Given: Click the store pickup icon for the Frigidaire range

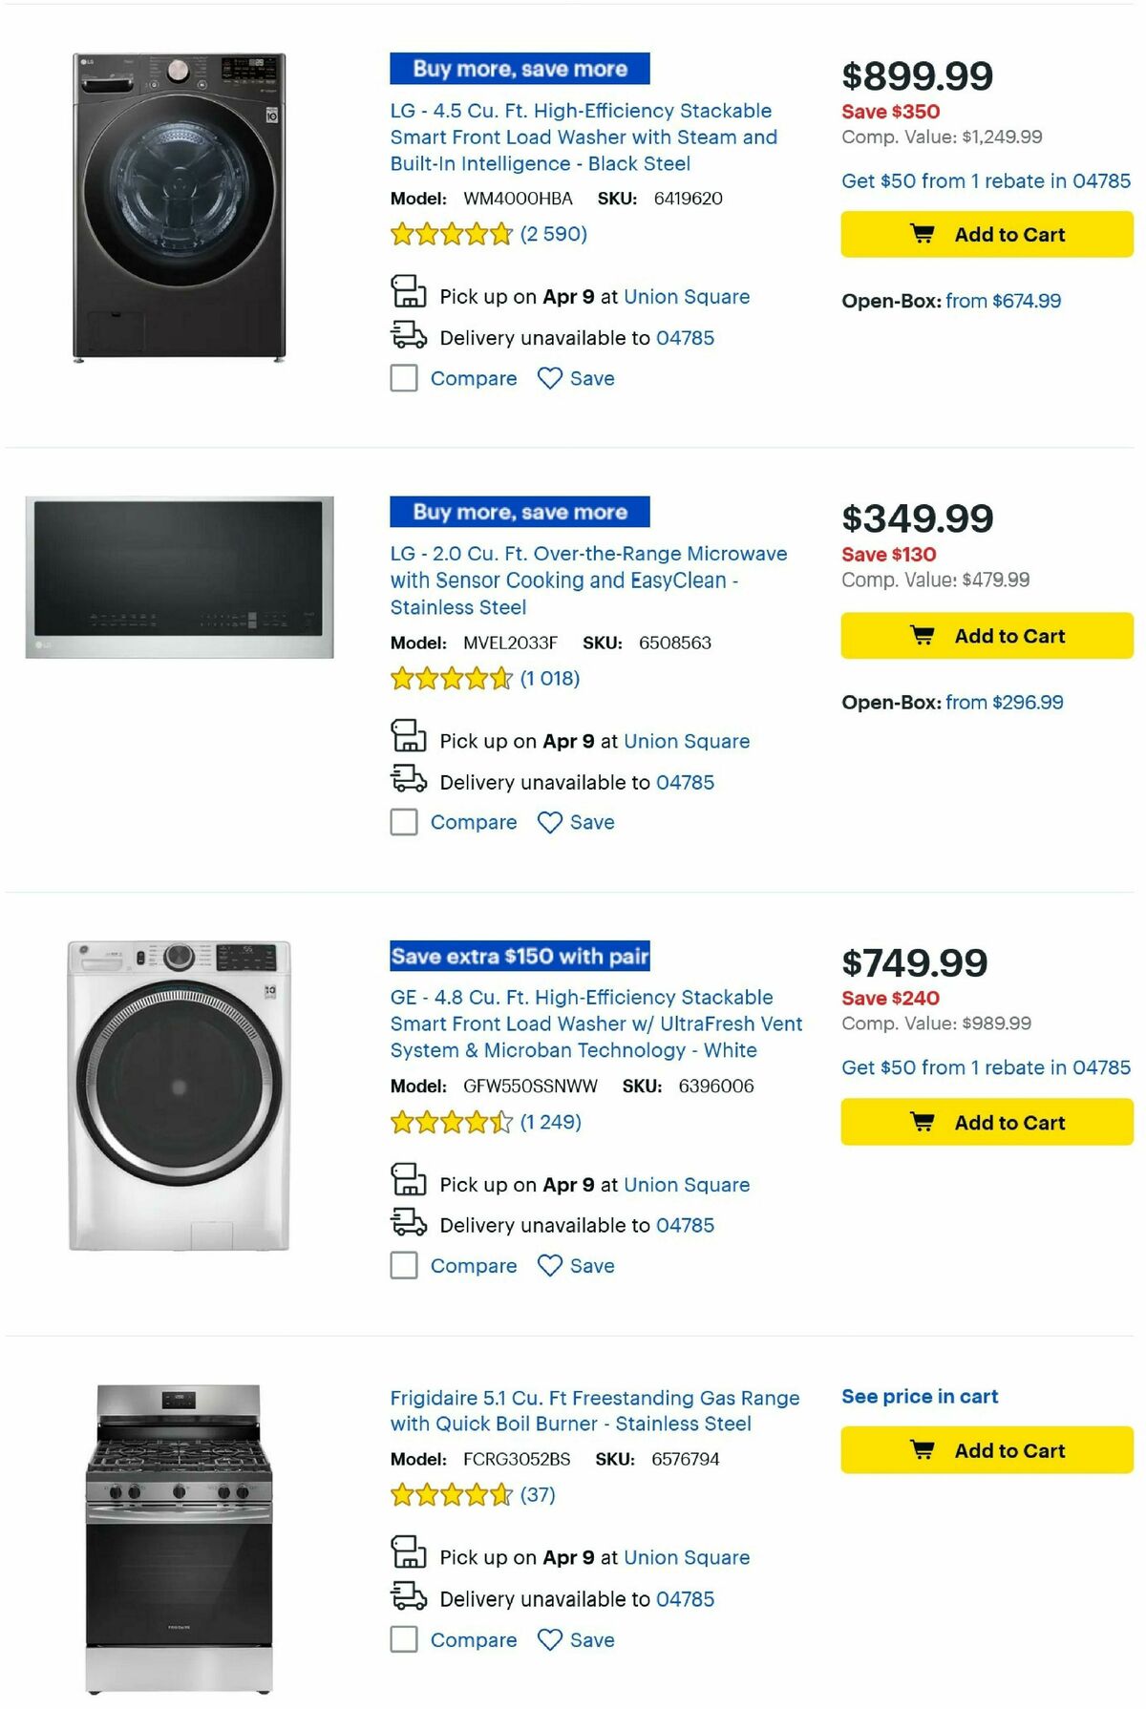Looking at the screenshot, I should point(409,1556).
